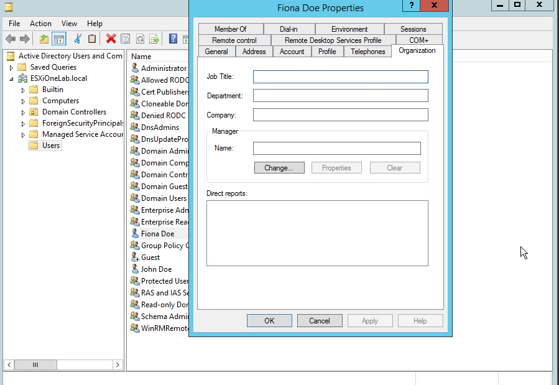The image size is (559, 385).
Task: Click the Back navigation arrow
Action: (11, 38)
